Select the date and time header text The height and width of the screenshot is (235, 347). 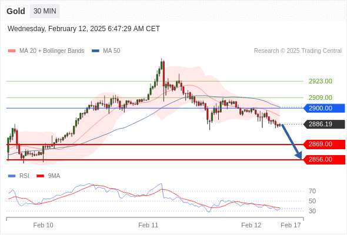[x=84, y=29]
